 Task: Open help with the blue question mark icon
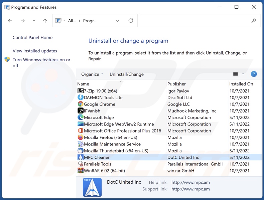pyautogui.click(x=254, y=74)
